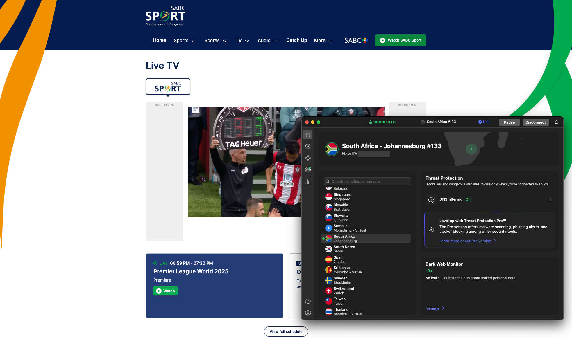Click the Spain flag icon
The width and height of the screenshot is (572, 341).
click(328, 259)
